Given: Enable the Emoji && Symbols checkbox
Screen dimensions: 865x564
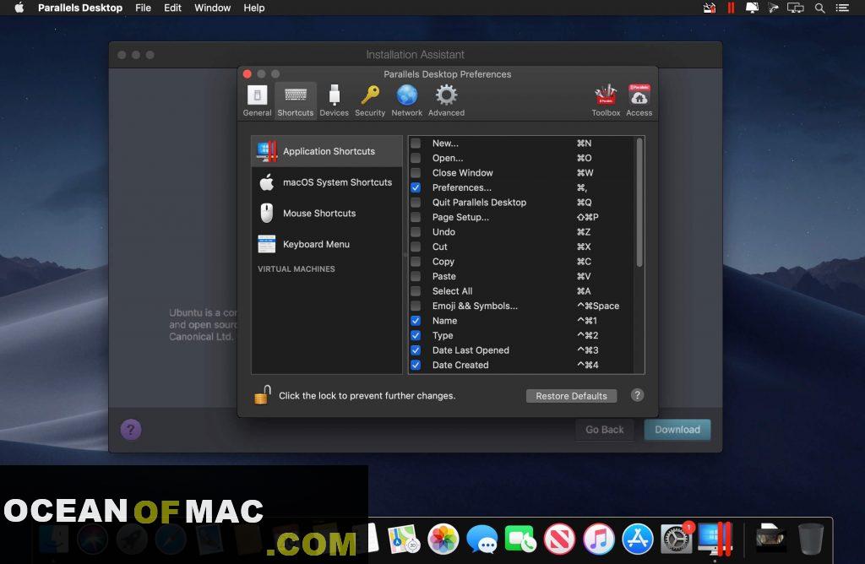Looking at the screenshot, I should (x=416, y=306).
